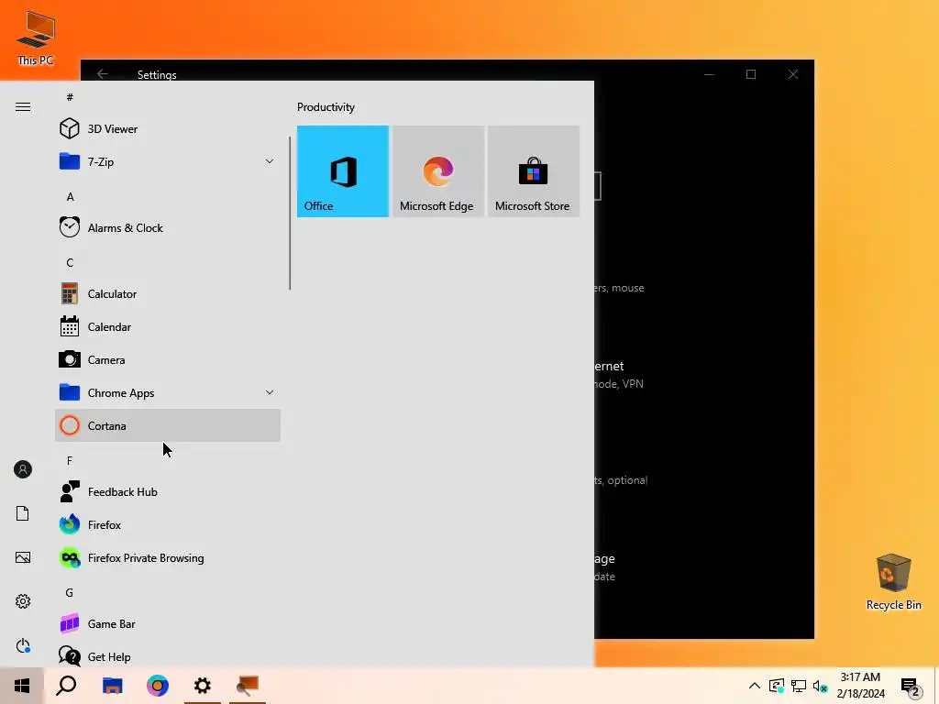Click the app list scrollbar
939x704 pixels.
(290, 213)
